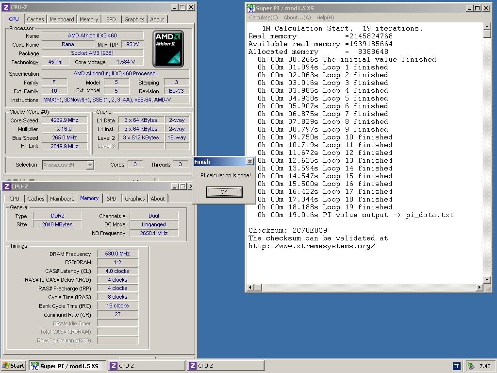
Task: Click the Revision value BL-C3
Action: [x=176, y=91]
